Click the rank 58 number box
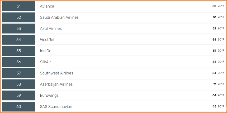Screen dimensions: 227x113 coord(19,84)
